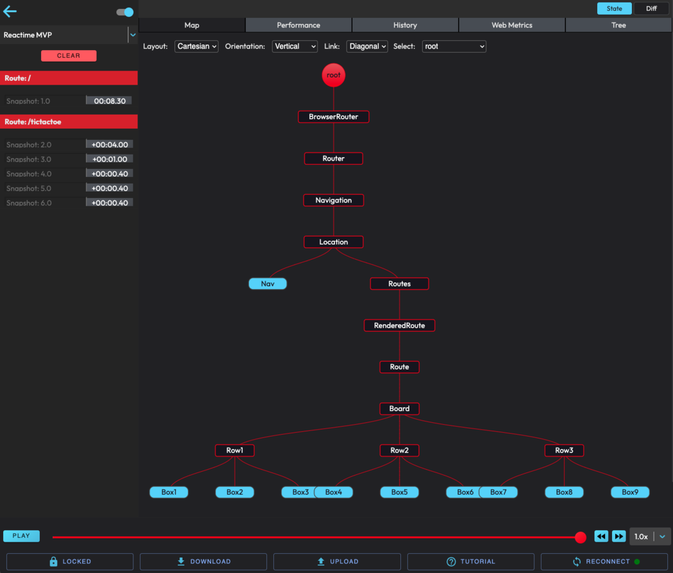Select Snapshot: 4.0 entry
Viewport: 673px width, 573px height.
pos(69,174)
